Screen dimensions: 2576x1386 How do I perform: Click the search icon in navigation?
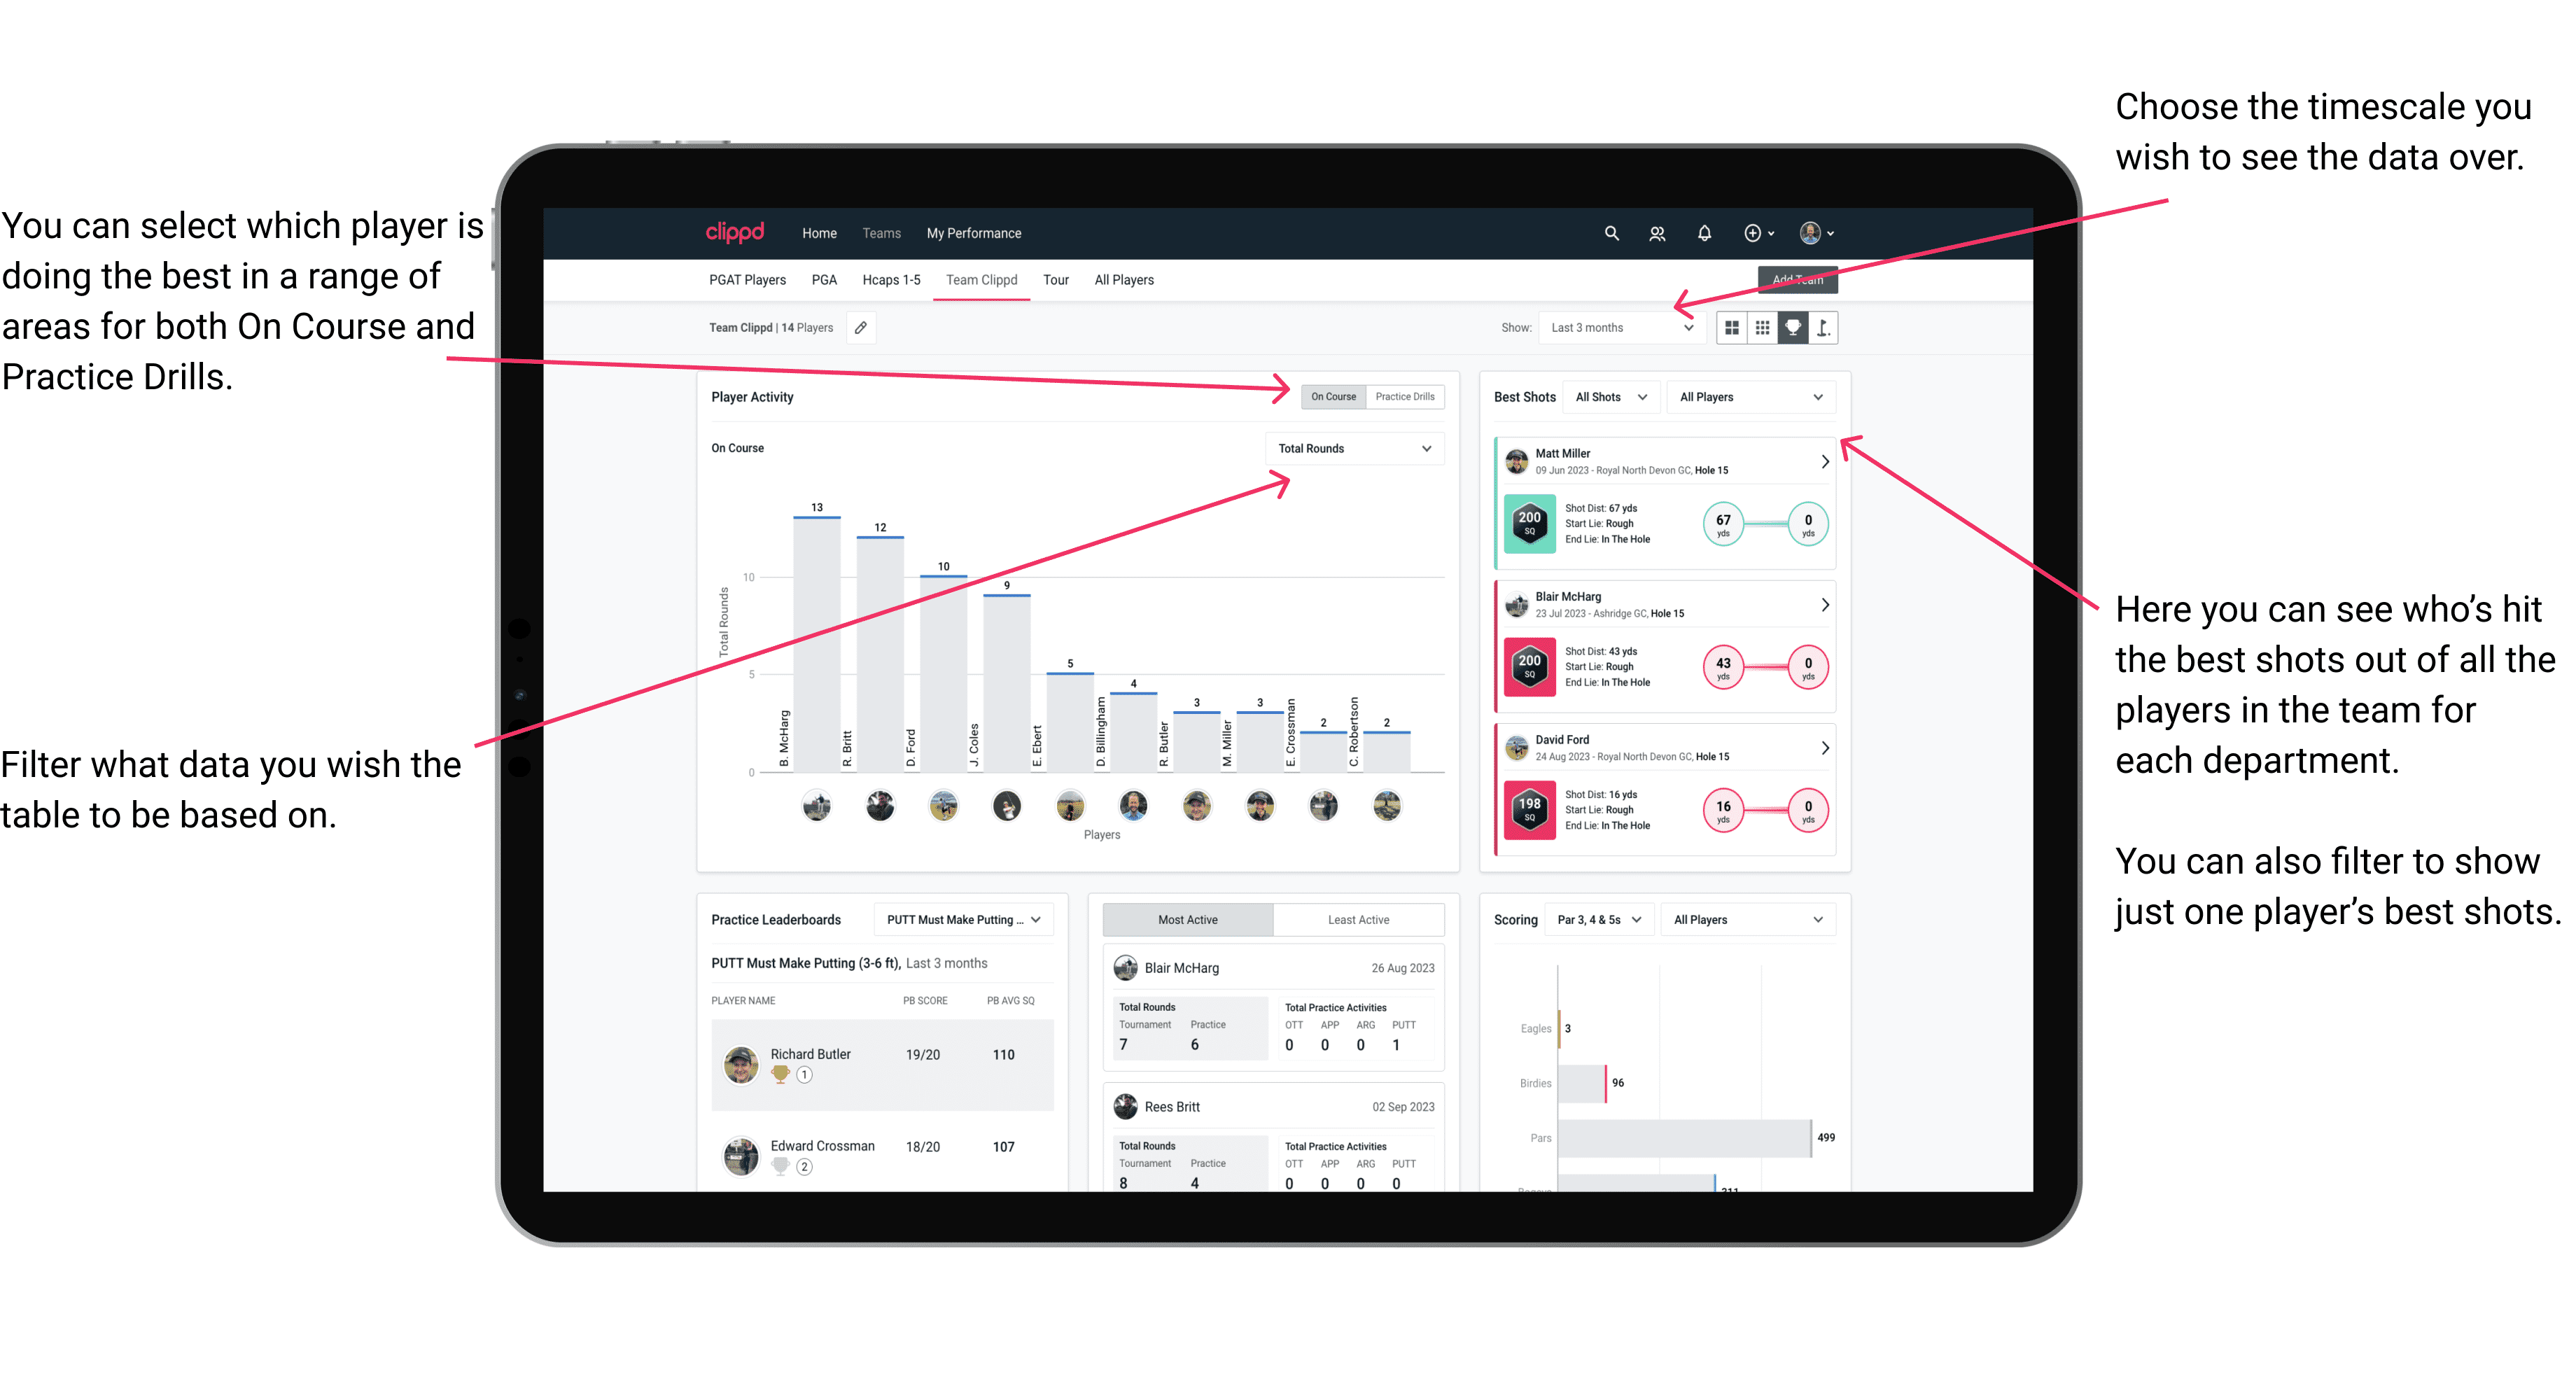click(1611, 232)
